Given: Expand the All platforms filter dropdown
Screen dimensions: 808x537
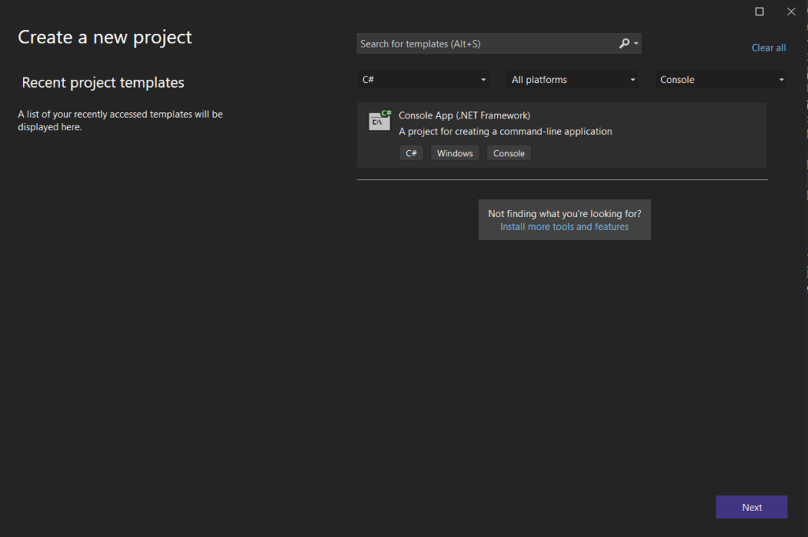Looking at the screenshot, I should (573, 80).
